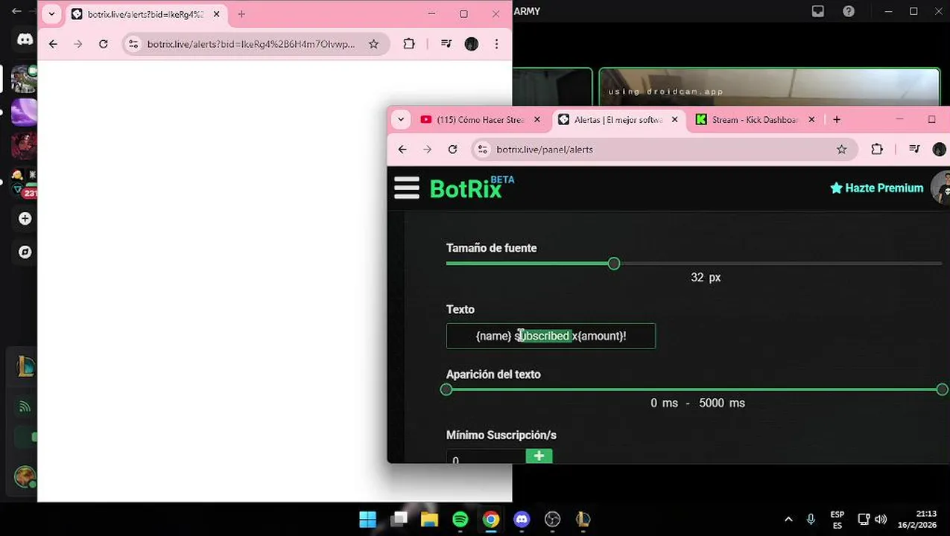Close the YouTube Cómo Hacer Stream tab
Viewport: 950px width, 536px height.
tap(539, 119)
